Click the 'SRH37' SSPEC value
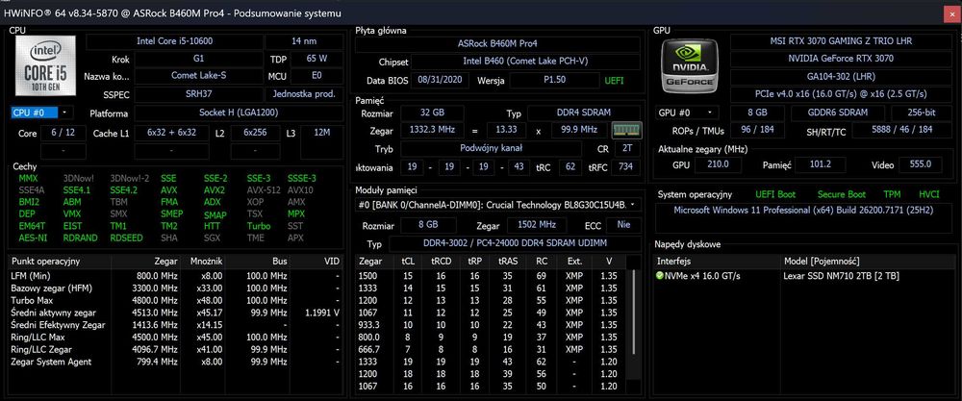 (x=199, y=94)
